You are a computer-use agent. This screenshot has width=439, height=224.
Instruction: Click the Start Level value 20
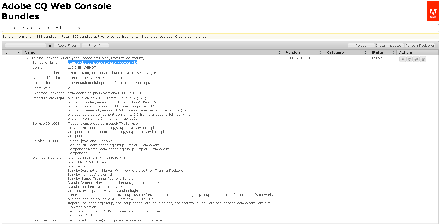point(70,88)
